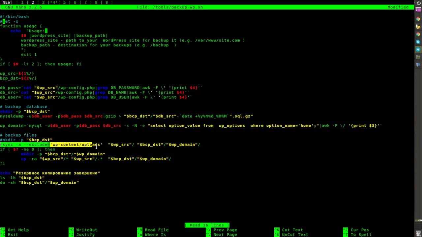Image resolution: width=422 pixels, height=237 pixels.
Task: Click the 'wp_domain=' mysql query line
Action: [x=191, y=126]
